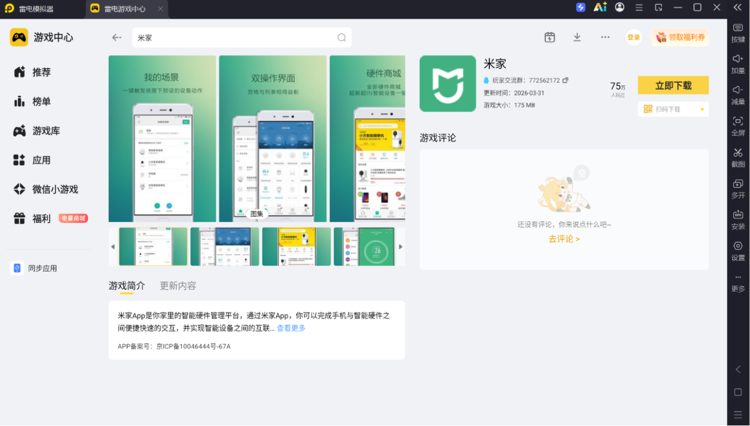750x426 pixels.
Task: Click 加量 volume up
Action: click(738, 64)
